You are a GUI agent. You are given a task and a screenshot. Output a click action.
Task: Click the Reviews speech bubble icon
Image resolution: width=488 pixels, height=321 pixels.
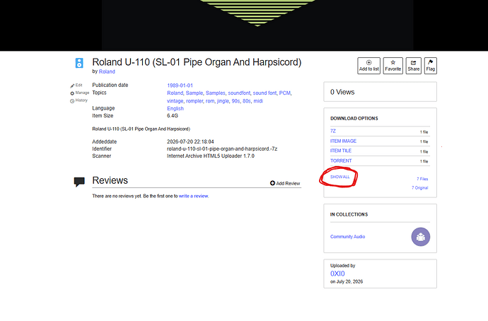click(x=79, y=181)
